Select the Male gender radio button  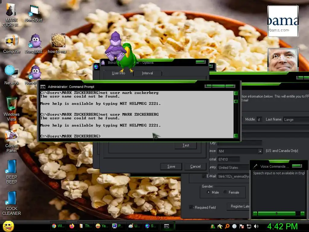click(208, 192)
